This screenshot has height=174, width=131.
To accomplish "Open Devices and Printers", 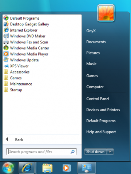I will click(103, 110).
